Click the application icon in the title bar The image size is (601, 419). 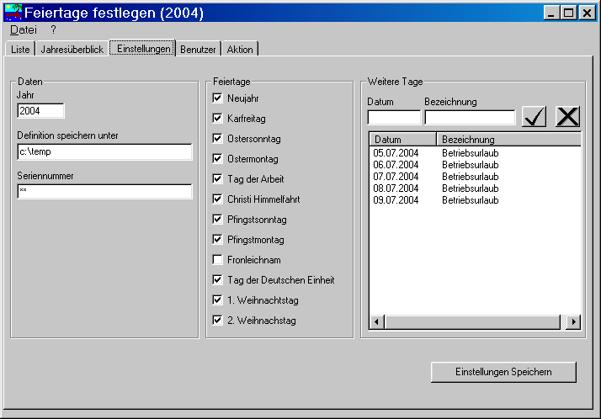click(x=13, y=13)
